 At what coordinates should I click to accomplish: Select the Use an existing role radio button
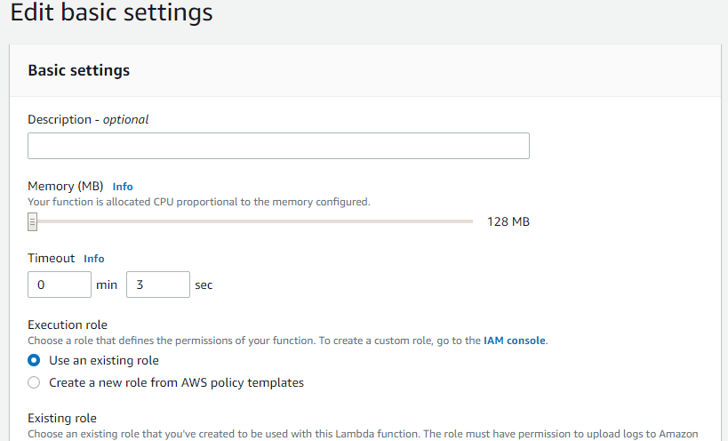pyautogui.click(x=34, y=360)
